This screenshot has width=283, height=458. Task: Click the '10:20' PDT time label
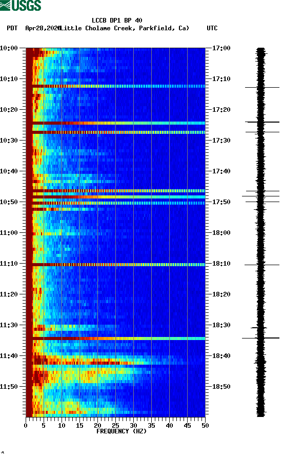9,110
